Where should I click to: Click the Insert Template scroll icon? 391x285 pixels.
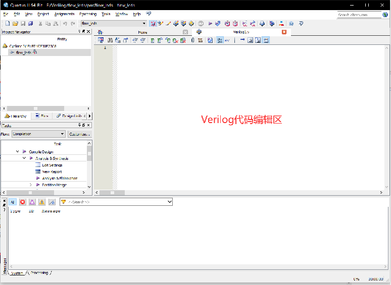200,40
